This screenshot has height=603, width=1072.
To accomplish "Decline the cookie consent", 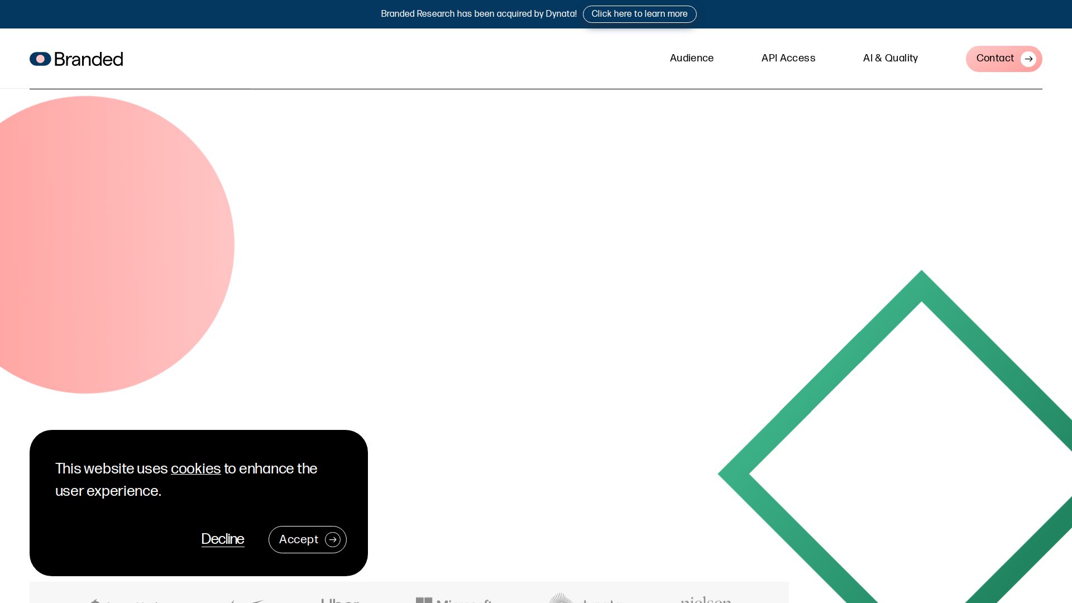I will click(x=222, y=539).
